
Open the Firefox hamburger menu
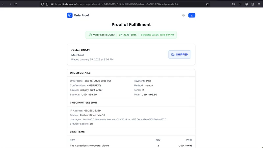pos(259,4)
